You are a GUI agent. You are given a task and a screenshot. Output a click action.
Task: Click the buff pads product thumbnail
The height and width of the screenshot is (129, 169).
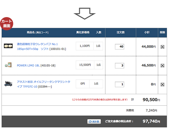(x=8, y=46)
